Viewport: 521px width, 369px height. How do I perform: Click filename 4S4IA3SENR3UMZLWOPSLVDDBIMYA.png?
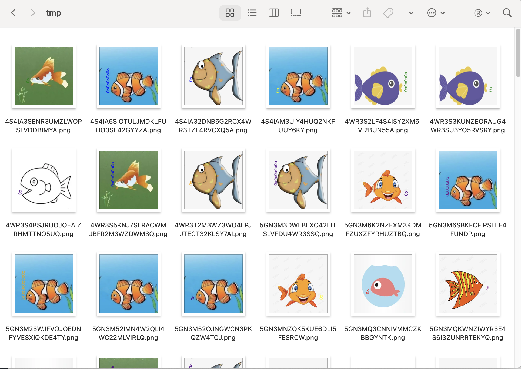point(44,126)
